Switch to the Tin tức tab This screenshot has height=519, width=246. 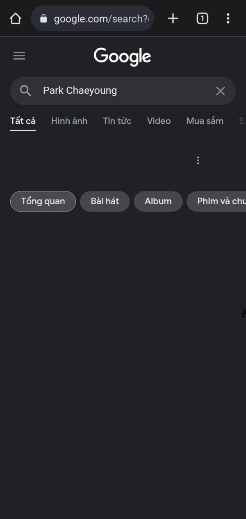[117, 121]
